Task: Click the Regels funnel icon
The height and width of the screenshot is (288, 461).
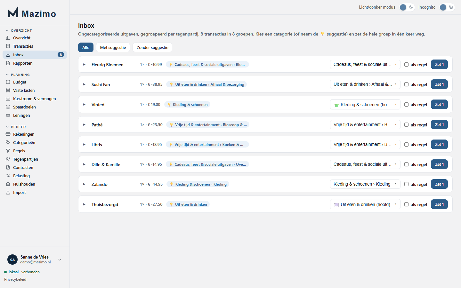Action: (x=8, y=151)
